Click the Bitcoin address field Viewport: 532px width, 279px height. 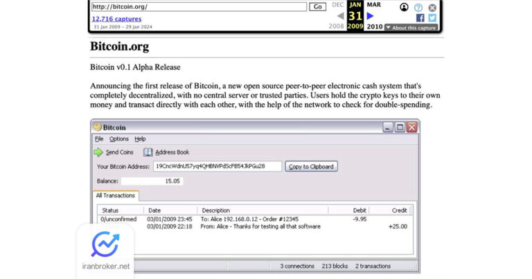pos(217,166)
